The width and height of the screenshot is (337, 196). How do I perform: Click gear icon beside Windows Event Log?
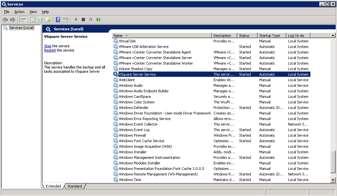(x=115, y=129)
